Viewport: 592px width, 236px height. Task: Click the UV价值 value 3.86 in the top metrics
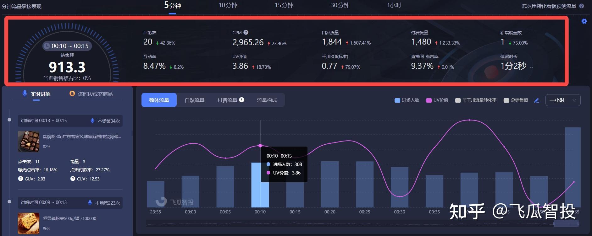[240, 66]
